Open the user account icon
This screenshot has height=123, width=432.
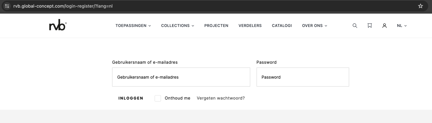click(x=384, y=26)
